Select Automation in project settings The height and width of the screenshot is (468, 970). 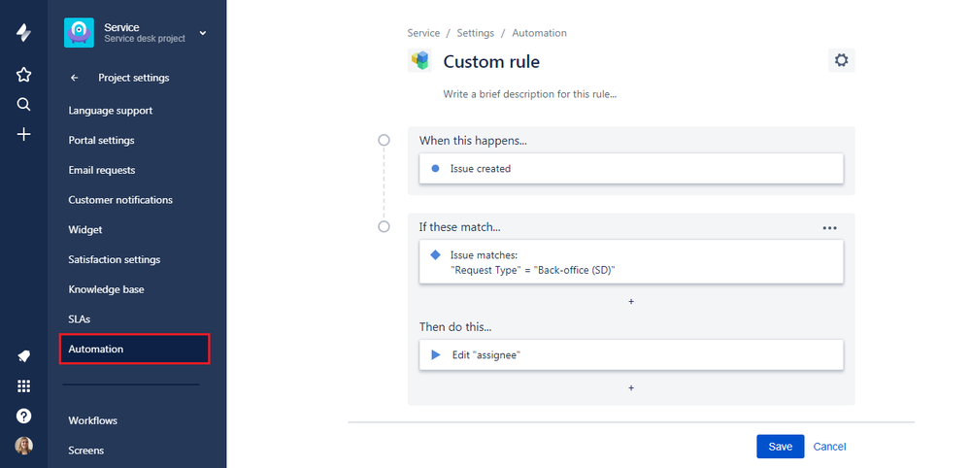[x=135, y=349]
